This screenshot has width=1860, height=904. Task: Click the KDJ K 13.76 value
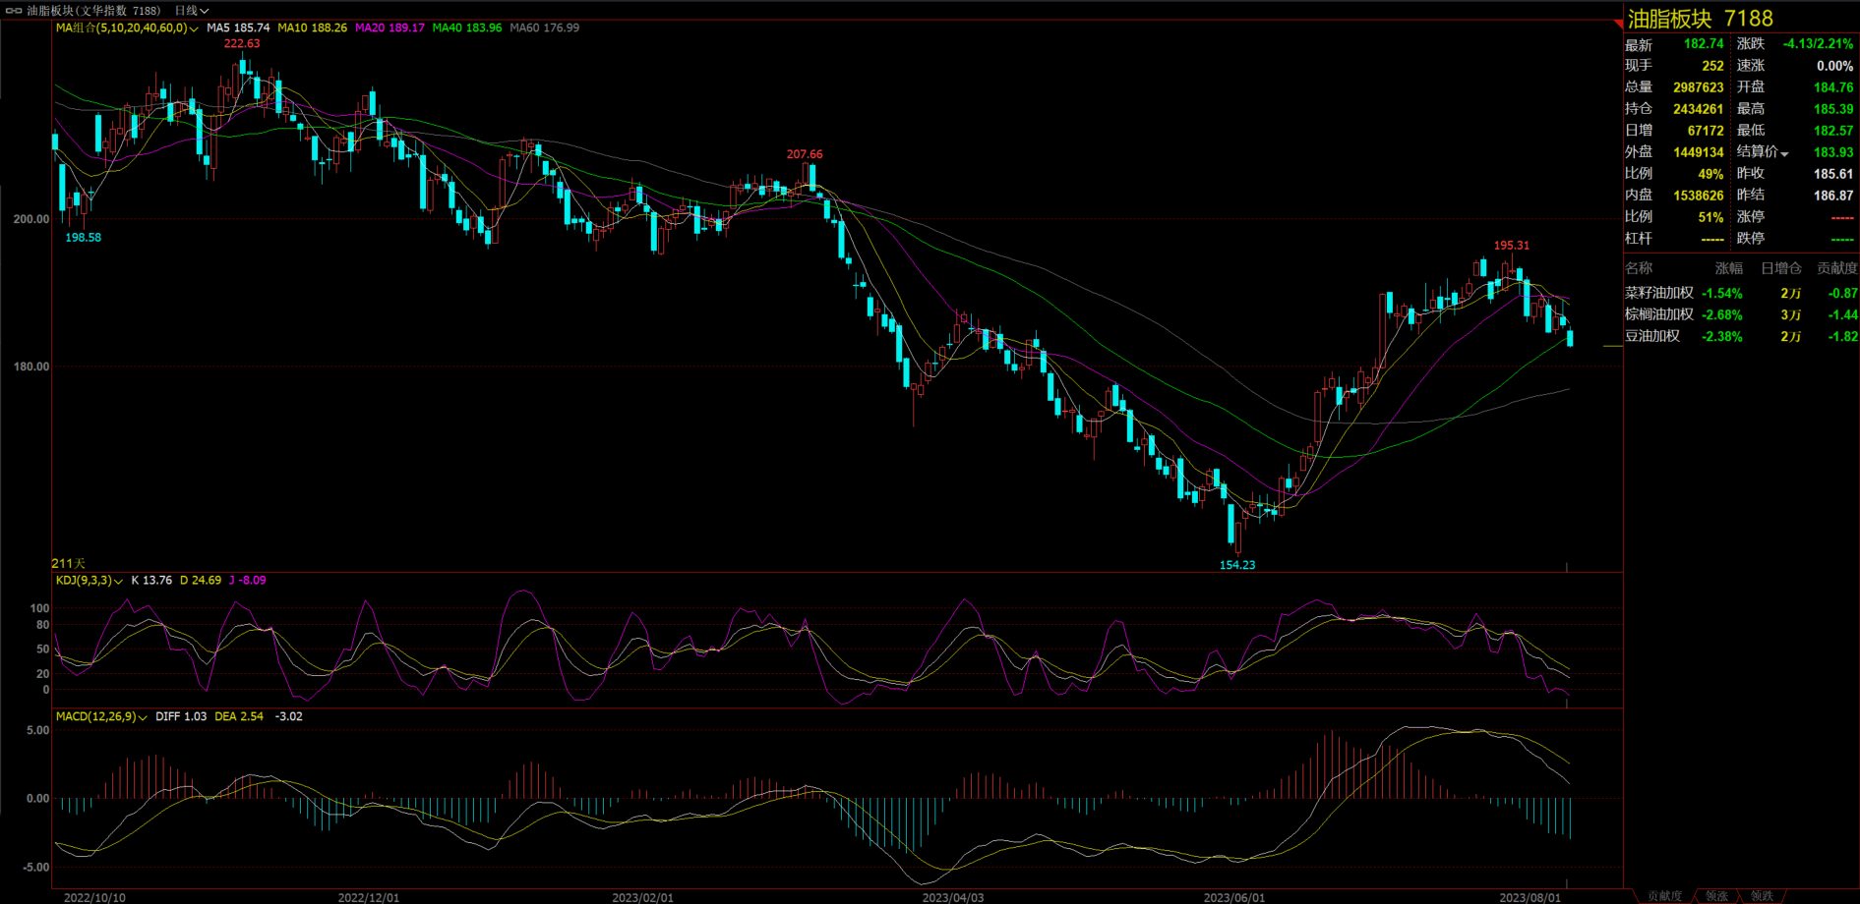(151, 581)
